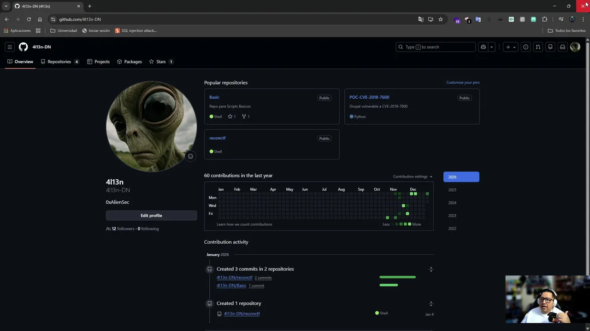Bookmark this page with star icon
590x331 pixels.
[441, 19]
